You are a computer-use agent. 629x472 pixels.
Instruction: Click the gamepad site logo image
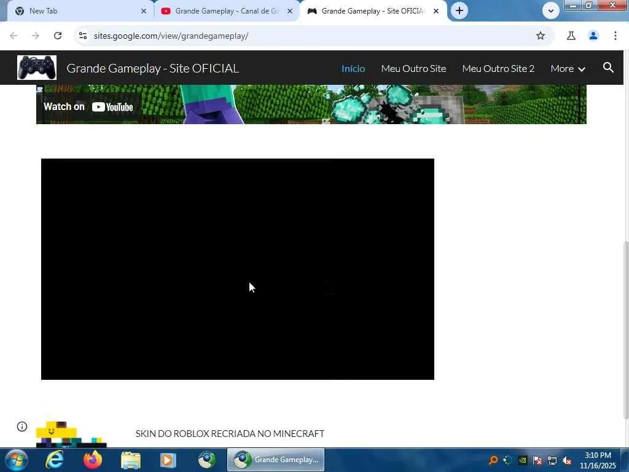(37, 68)
